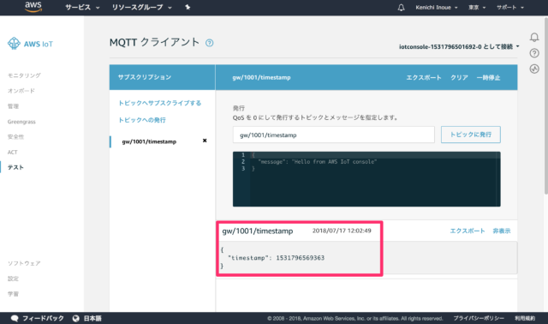Open ソフトウェア in the sidebar
Screen dimensions: 548x324
pyautogui.click(x=24, y=263)
